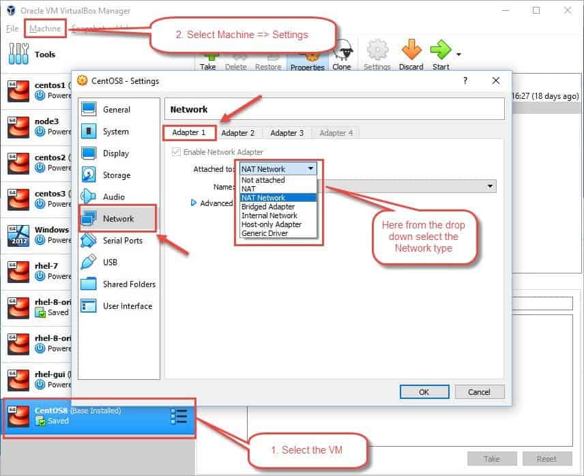The image size is (584, 476).
Task: Switch to the Adapter 1 tab
Action: (189, 132)
